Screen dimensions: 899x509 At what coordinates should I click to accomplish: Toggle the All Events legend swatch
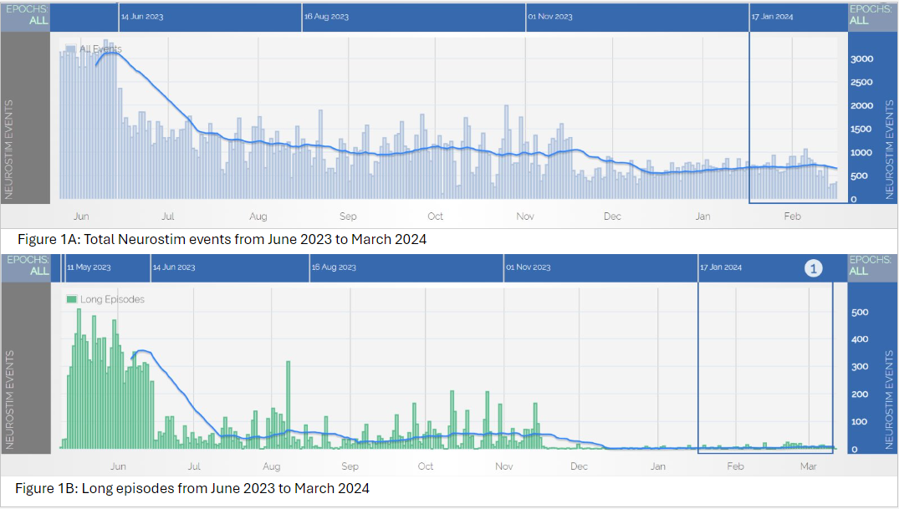[71, 49]
